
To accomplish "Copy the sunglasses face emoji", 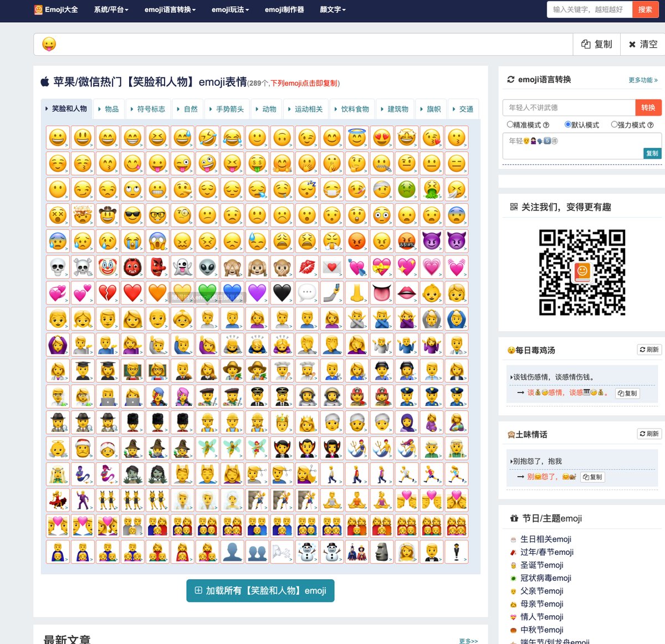I will (132, 215).
